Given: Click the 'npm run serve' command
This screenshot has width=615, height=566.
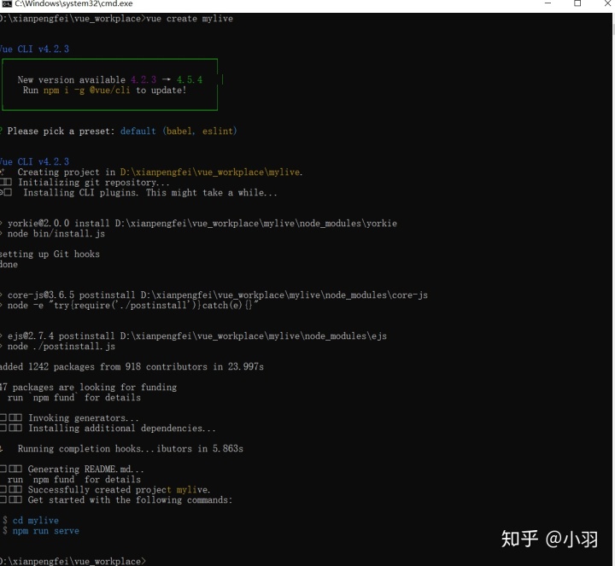Looking at the screenshot, I should 46,531.
